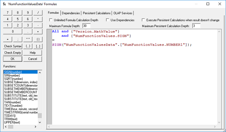Insert curly braces {...} placeholder

[28, 46]
